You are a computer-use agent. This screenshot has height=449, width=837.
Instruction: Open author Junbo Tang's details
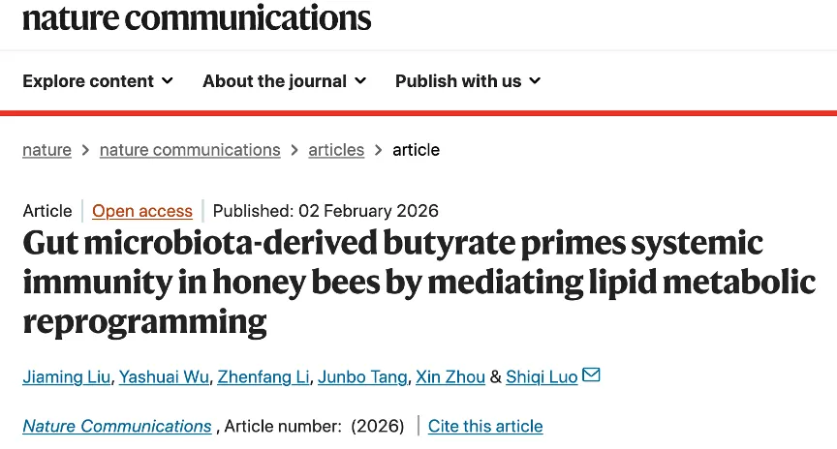363,376
